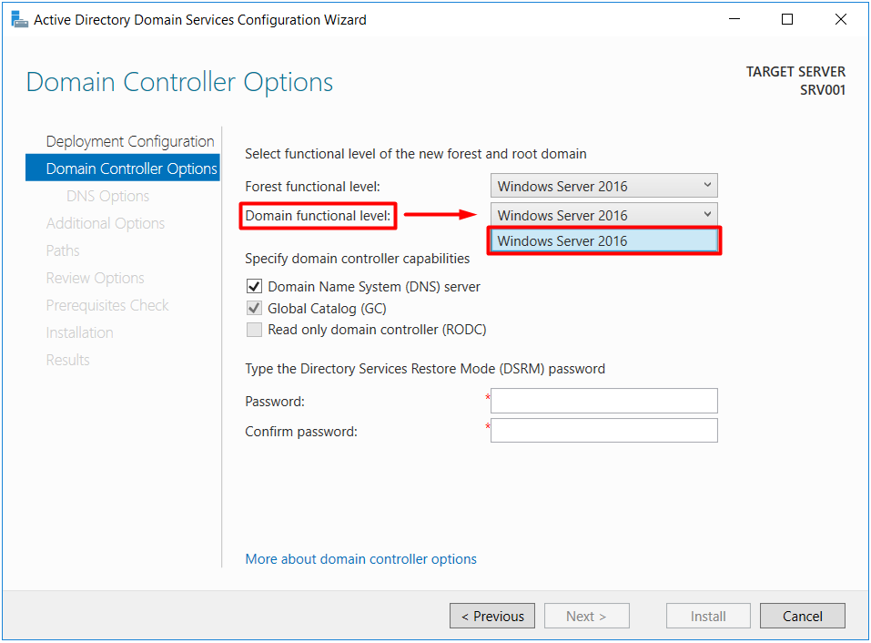Focus the DSRM Password field
This screenshot has width=871, height=643.
point(603,401)
